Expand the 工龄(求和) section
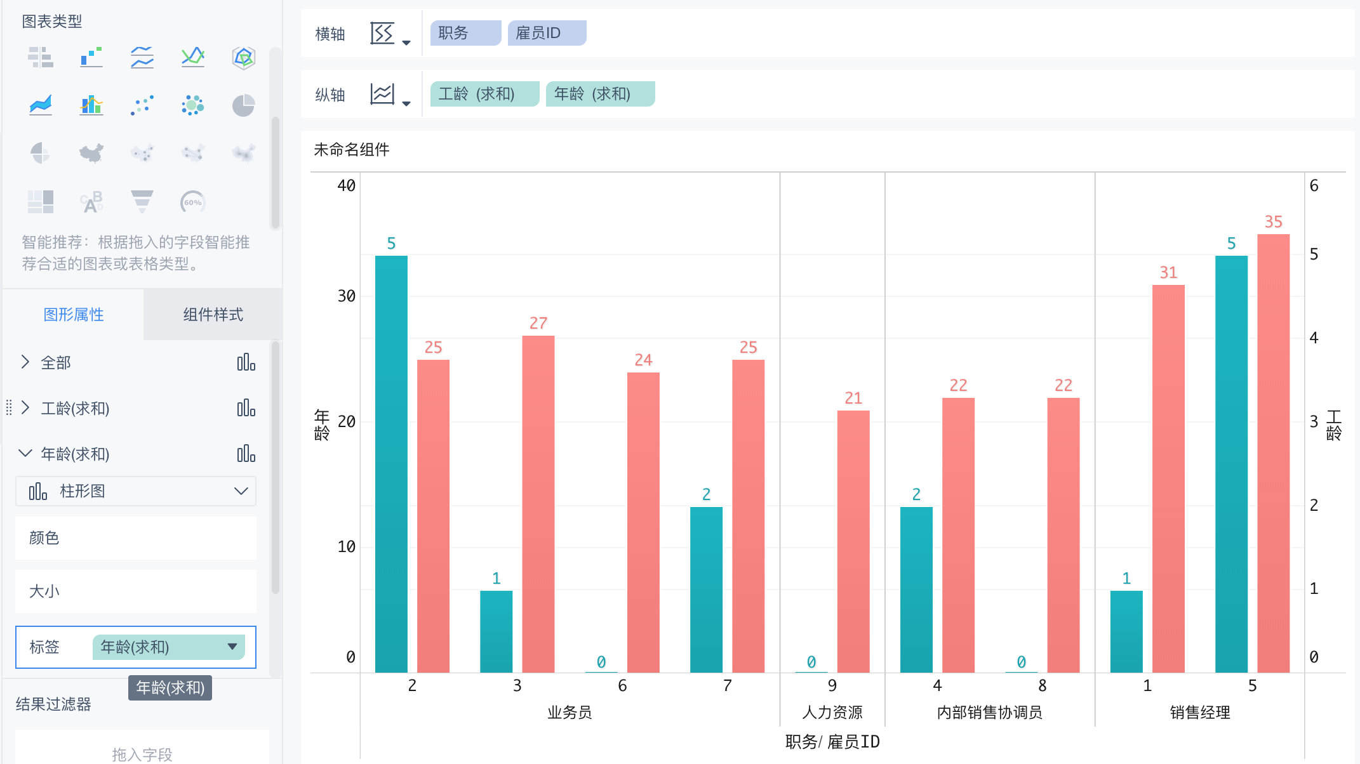This screenshot has height=764, width=1360. [25, 408]
